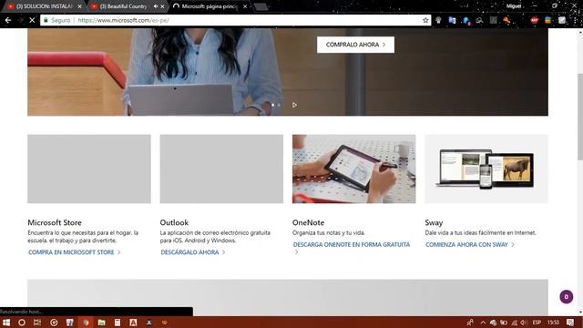Open DESCARGA ONENOTE EN FORMA GRATUITA link
Viewport: 583px width, 328px height.
(352, 245)
